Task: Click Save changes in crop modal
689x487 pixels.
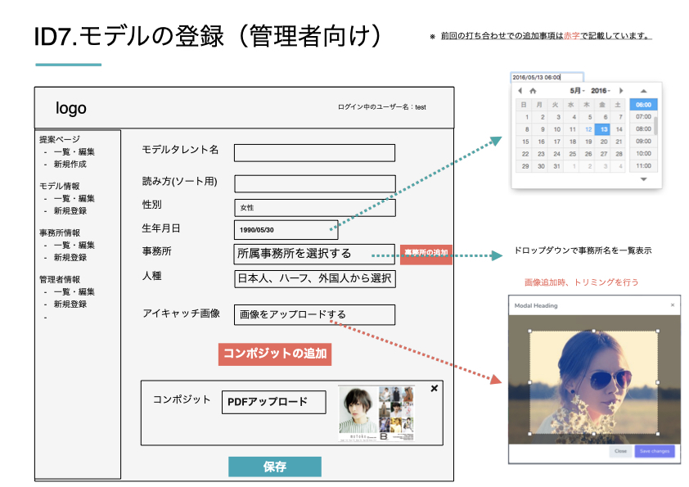Action: coord(655,451)
